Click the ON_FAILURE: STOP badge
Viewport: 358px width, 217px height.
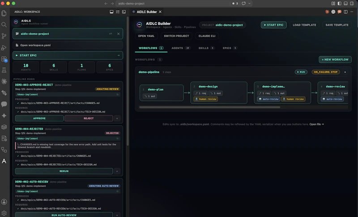pyautogui.click(x=326, y=72)
